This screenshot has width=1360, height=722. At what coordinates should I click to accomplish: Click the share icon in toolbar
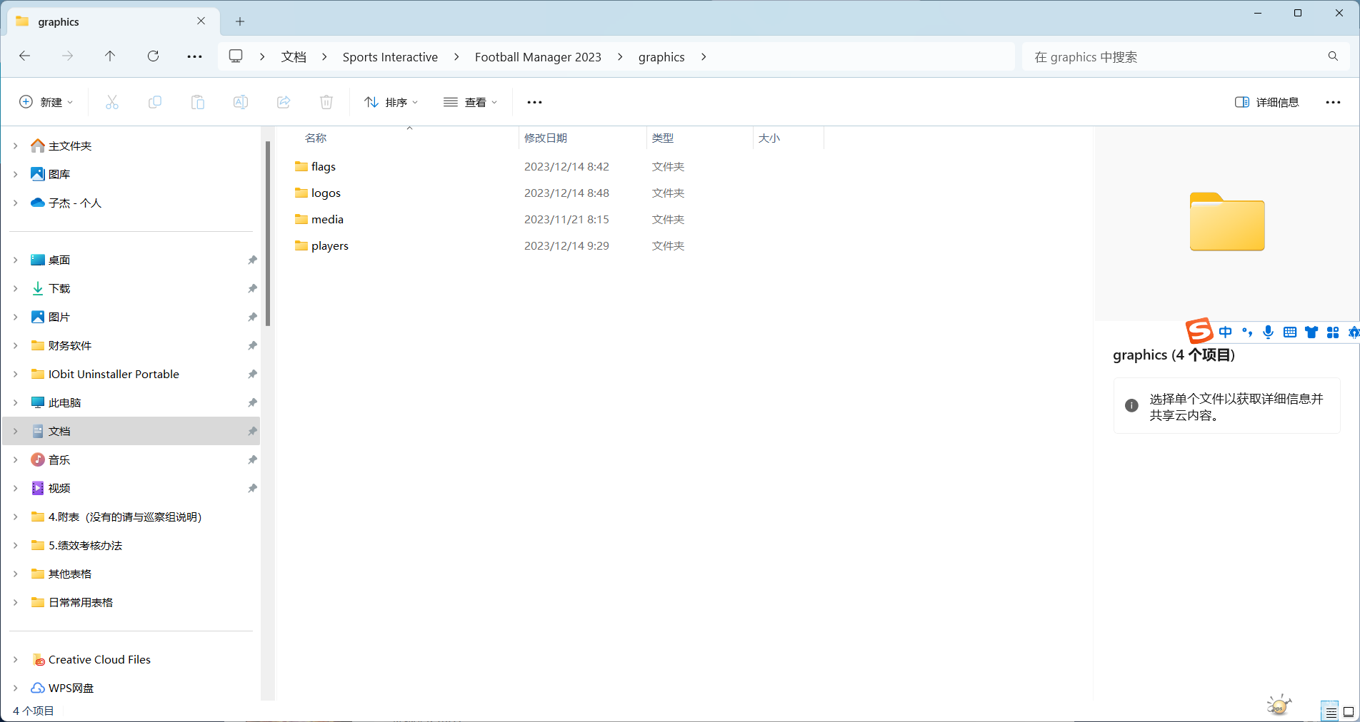(284, 102)
